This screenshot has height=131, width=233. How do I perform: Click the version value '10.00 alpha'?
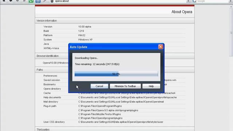[85, 27]
